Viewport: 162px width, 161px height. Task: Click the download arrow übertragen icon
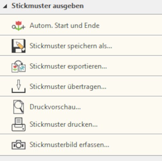19,86
